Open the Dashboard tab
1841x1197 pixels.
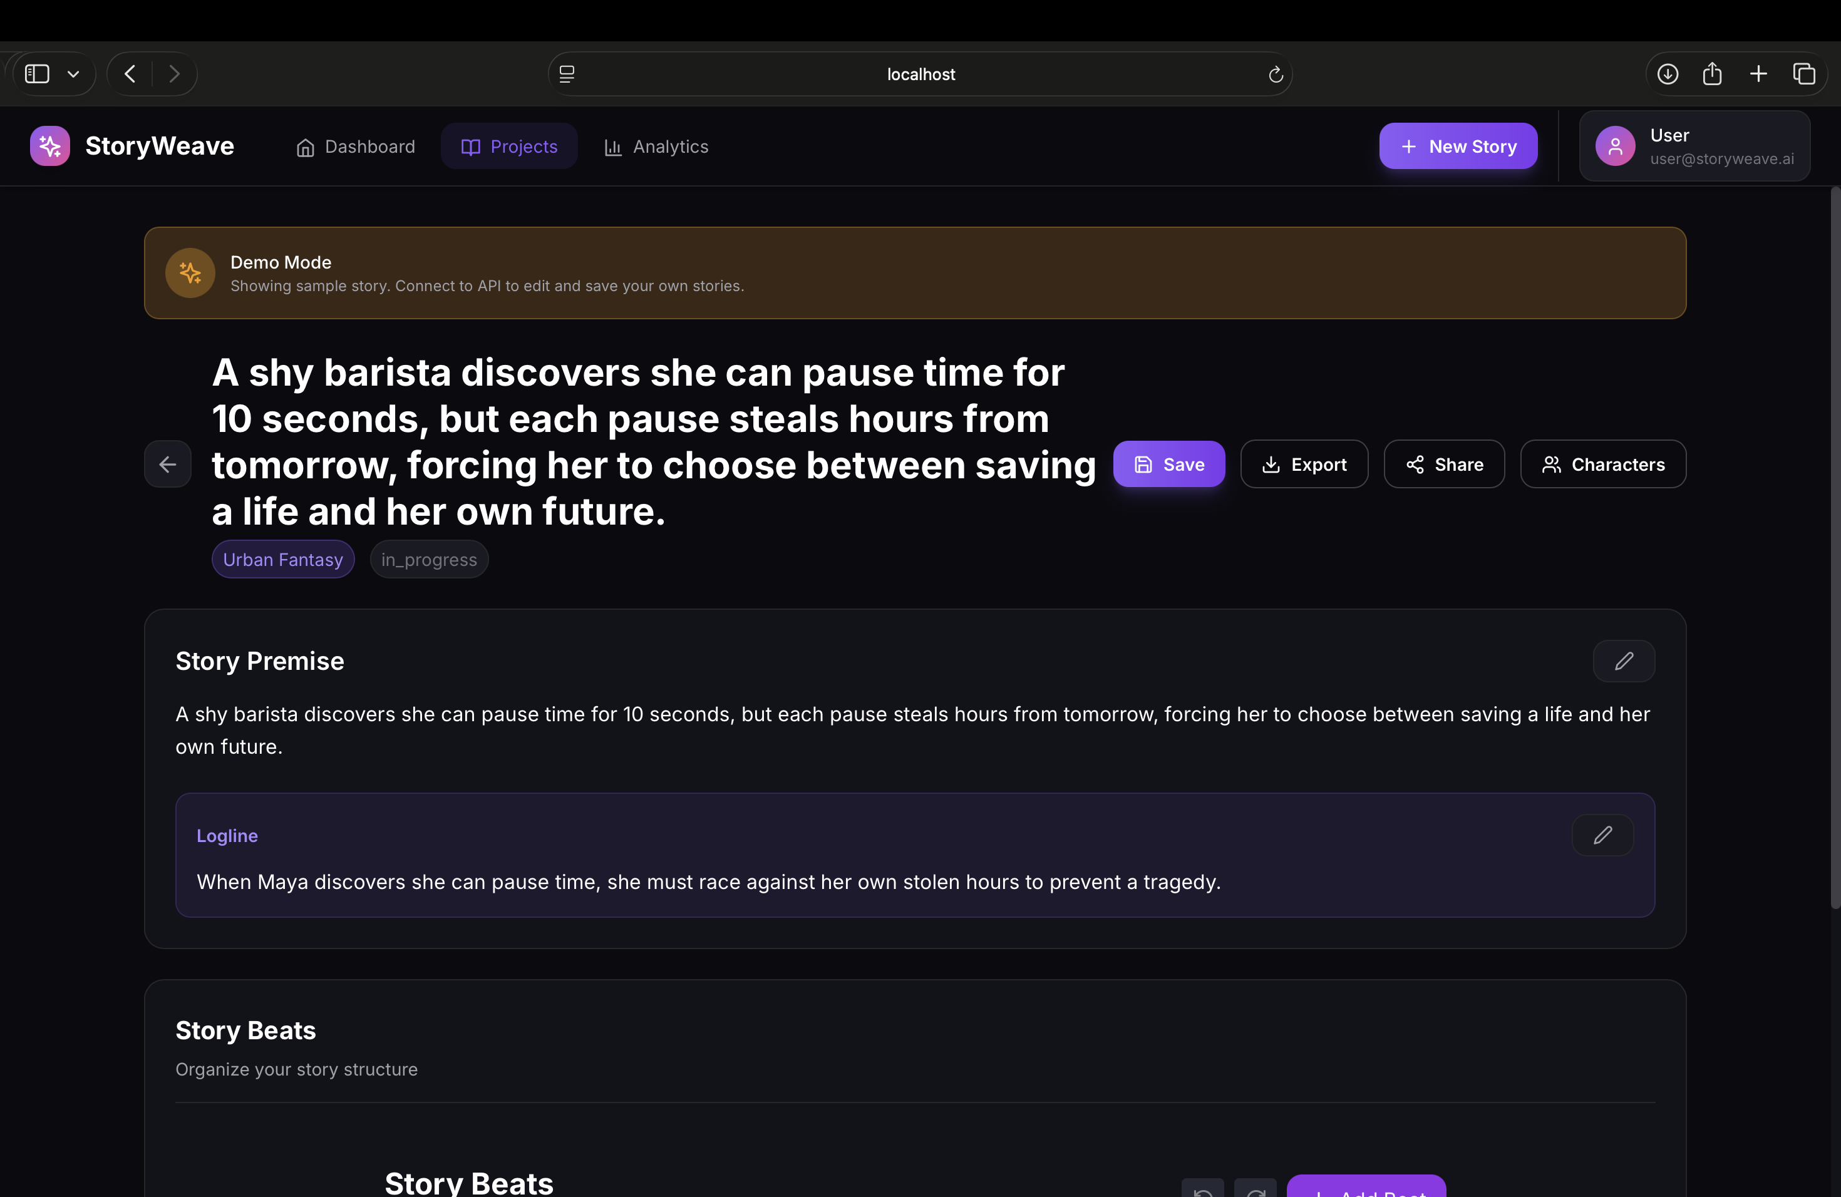point(356,147)
